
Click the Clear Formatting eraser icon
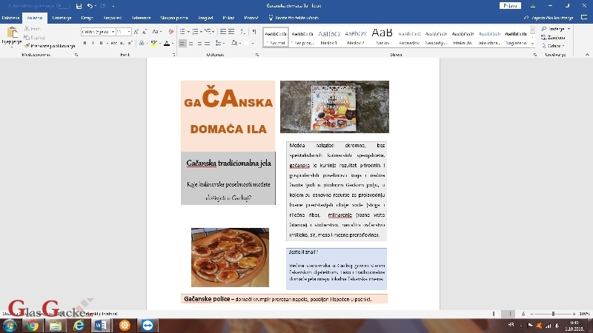tap(171, 31)
